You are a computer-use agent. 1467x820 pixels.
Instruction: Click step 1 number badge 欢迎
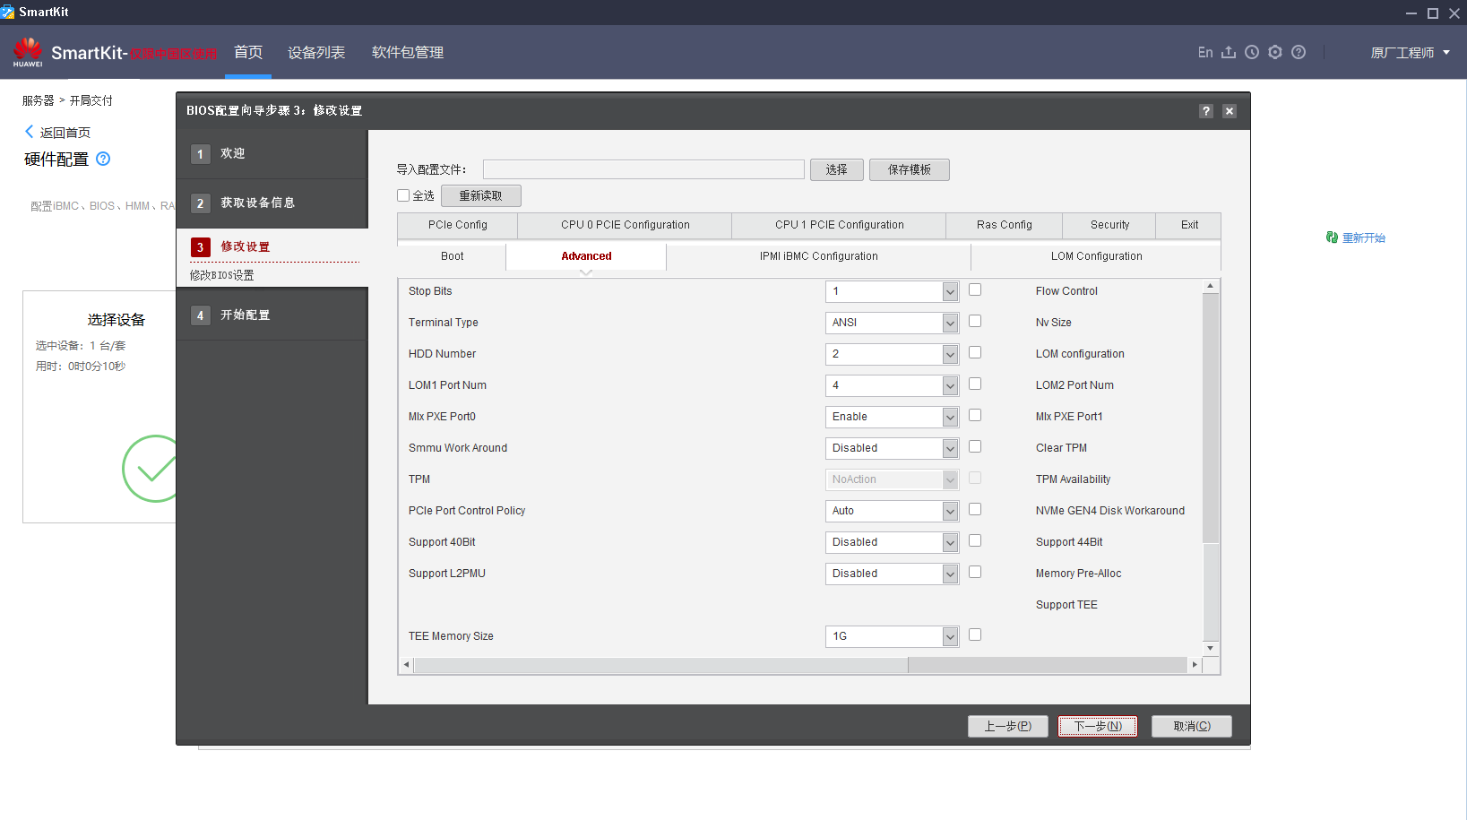201,154
